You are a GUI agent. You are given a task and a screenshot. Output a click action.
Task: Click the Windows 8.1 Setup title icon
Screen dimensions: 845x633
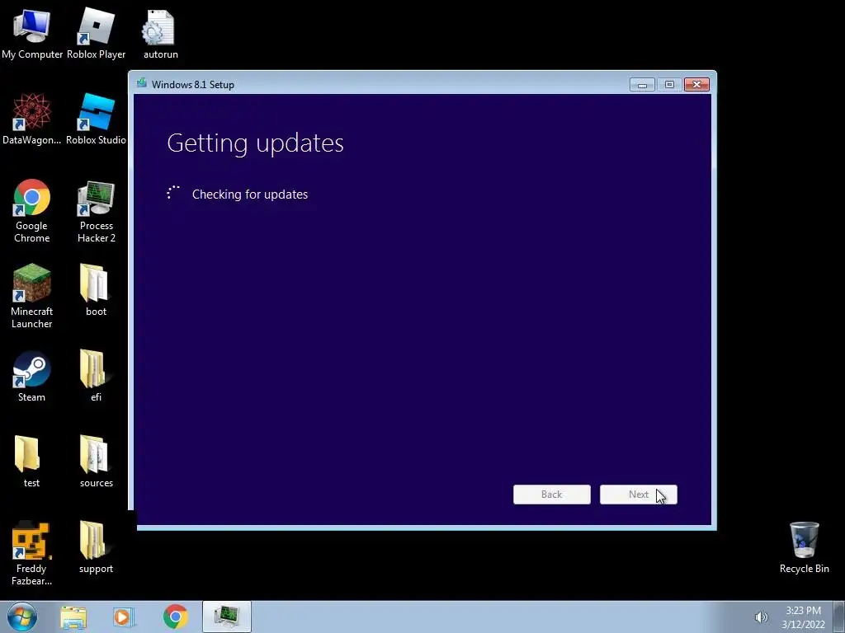(142, 83)
